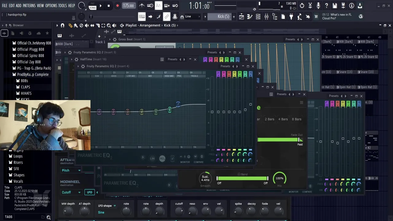Open the Aftertouch Pitch destination dropdown
This screenshot has width=393, height=221.
(71, 170)
